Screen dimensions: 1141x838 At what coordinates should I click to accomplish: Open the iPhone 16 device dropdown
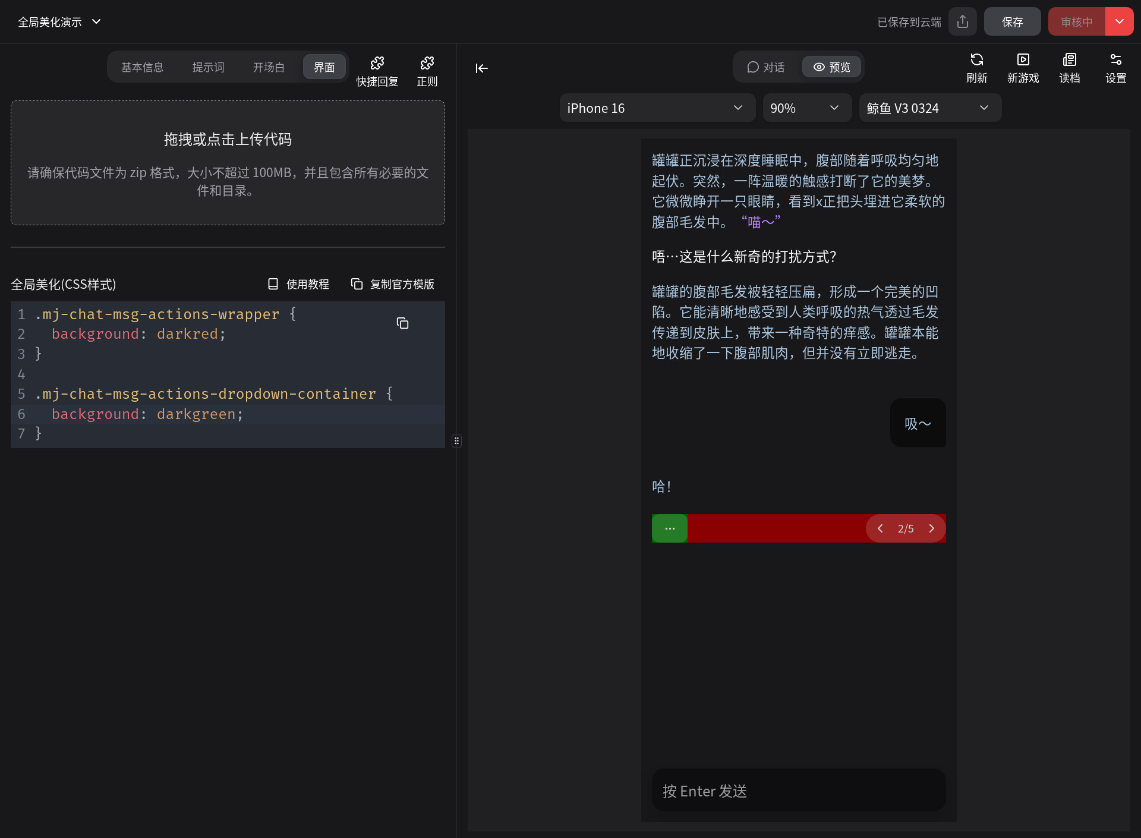click(x=657, y=108)
